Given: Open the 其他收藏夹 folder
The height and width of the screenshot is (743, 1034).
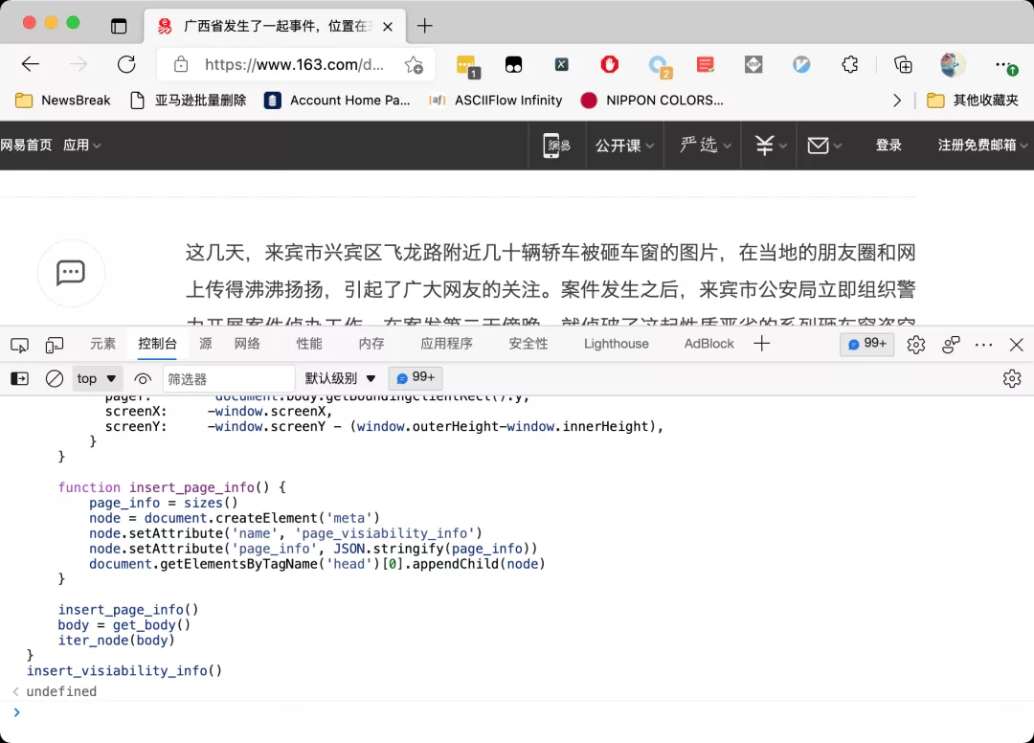Looking at the screenshot, I should pyautogui.click(x=973, y=101).
